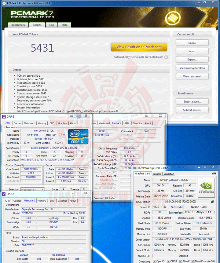The height and width of the screenshot is (263, 220).
Task: Expand the PCMark score: 5431 detail row
Action: click(x=15, y=76)
